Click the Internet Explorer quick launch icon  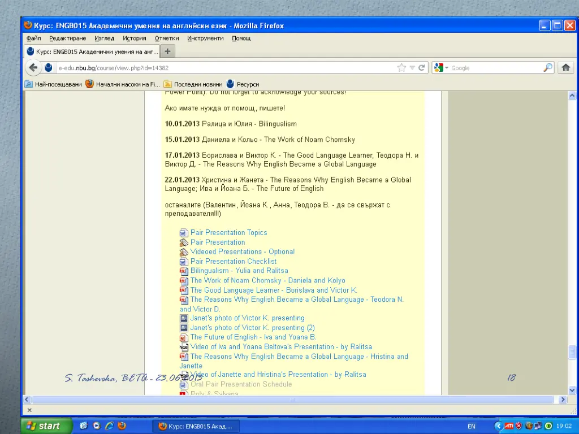click(109, 426)
